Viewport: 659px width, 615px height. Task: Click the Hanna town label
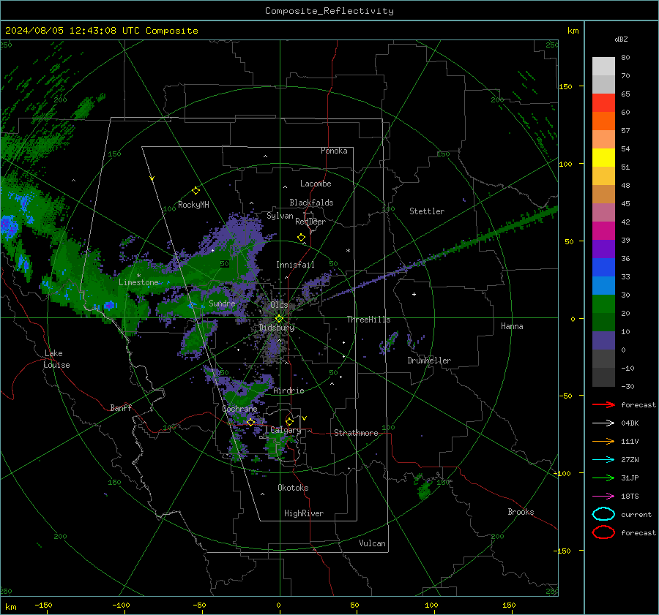pyautogui.click(x=512, y=326)
